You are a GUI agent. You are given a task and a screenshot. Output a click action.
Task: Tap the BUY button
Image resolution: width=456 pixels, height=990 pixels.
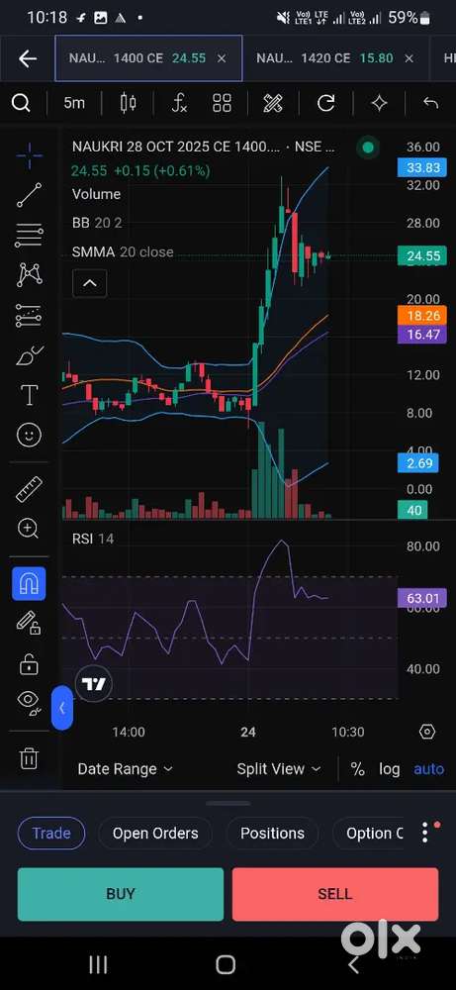[121, 894]
